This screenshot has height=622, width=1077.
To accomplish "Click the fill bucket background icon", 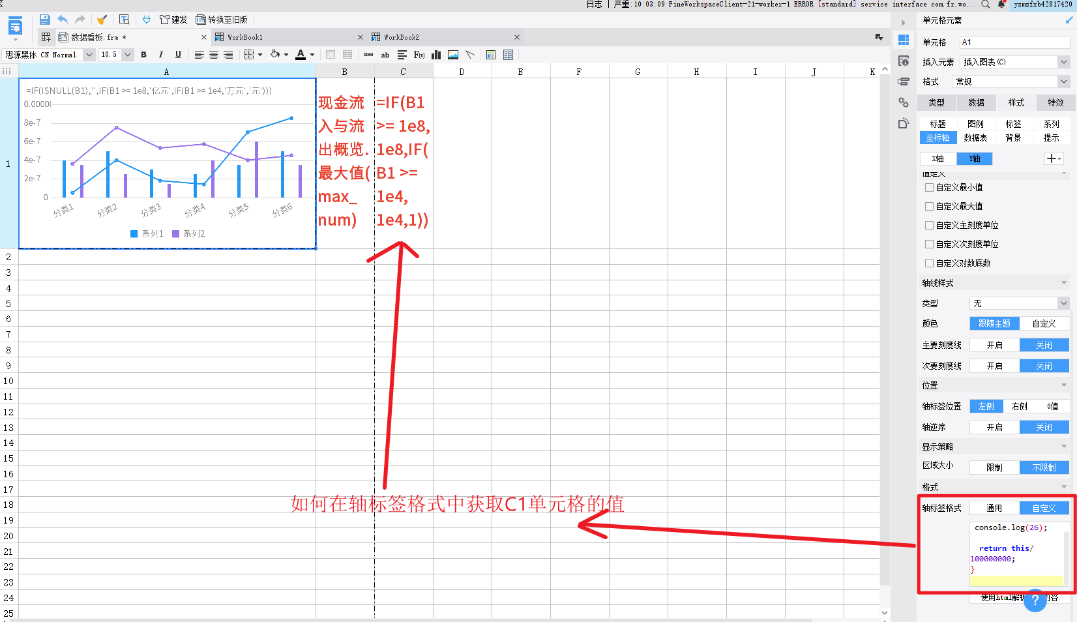I will 276,55.
